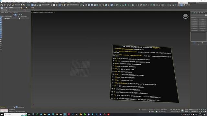Click the large plus Set Keys button
The height and width of the screenshot is (116, 207).
(182, 111)
